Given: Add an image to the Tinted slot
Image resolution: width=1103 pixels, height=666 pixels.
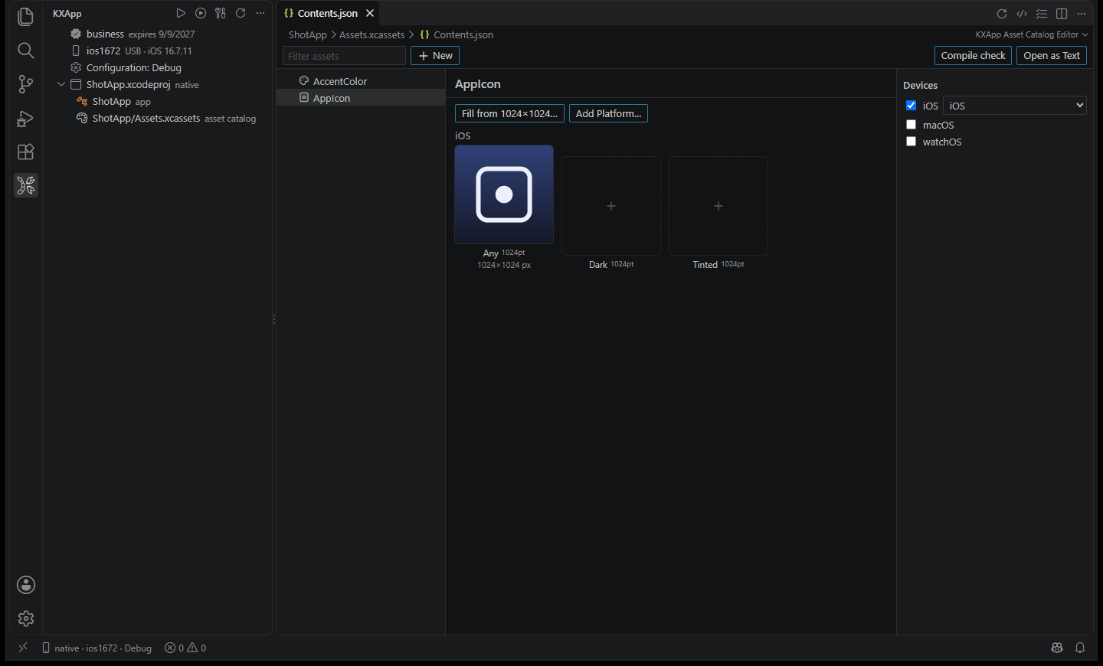Looking at the screenshot, I should 718,206.
